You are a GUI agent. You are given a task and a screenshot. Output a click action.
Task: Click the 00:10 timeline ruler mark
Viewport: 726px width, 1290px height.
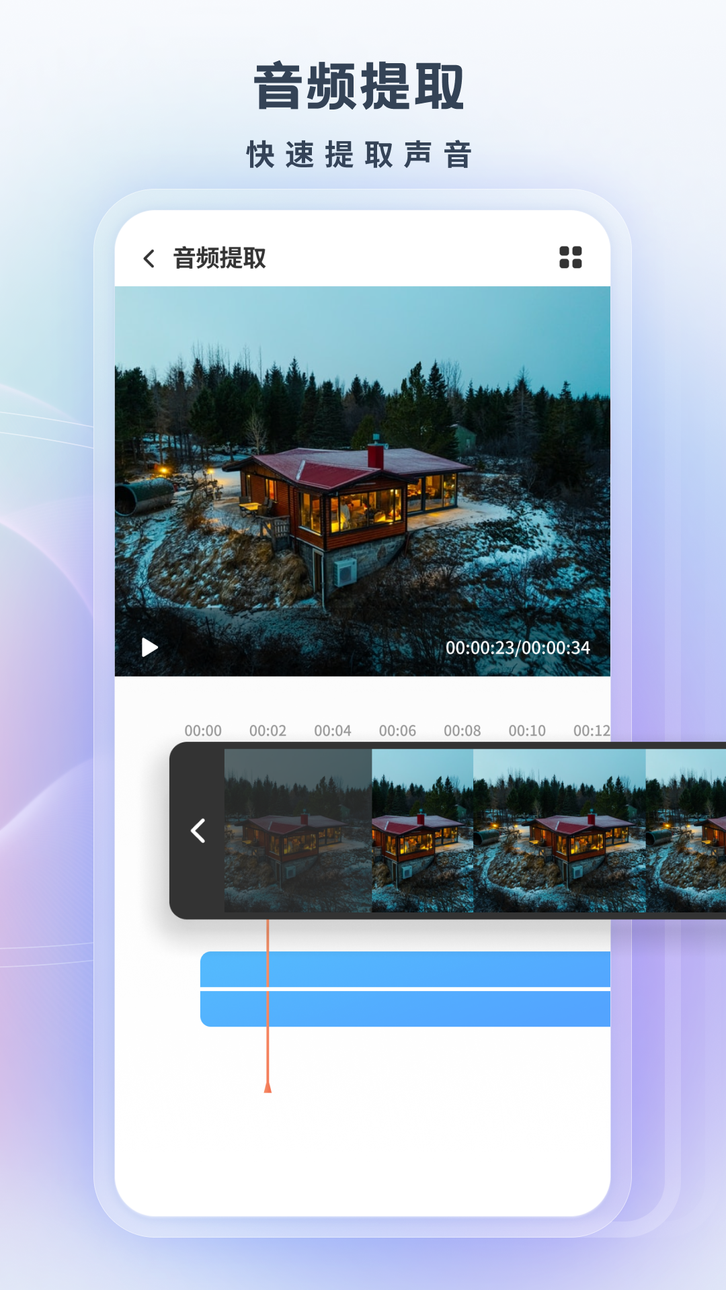tap(527, 730)
